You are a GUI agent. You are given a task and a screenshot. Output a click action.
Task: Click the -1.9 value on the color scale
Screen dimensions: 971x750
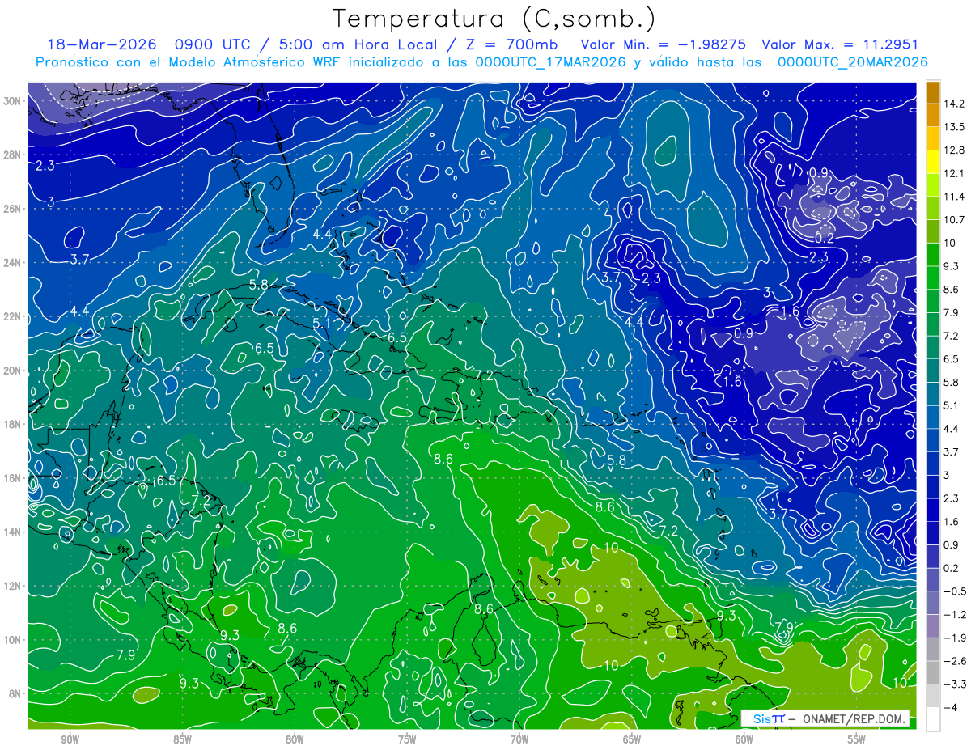pos(956,638)
